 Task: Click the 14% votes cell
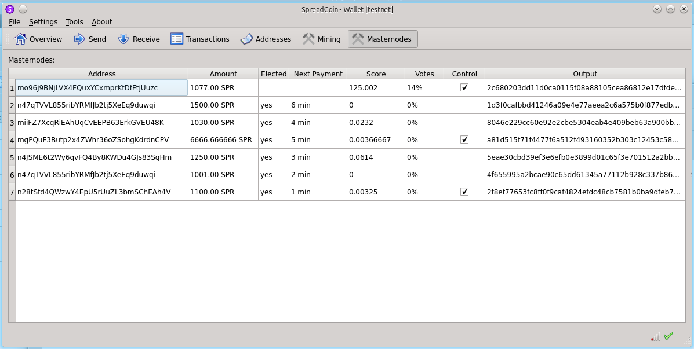coord(424,87)
